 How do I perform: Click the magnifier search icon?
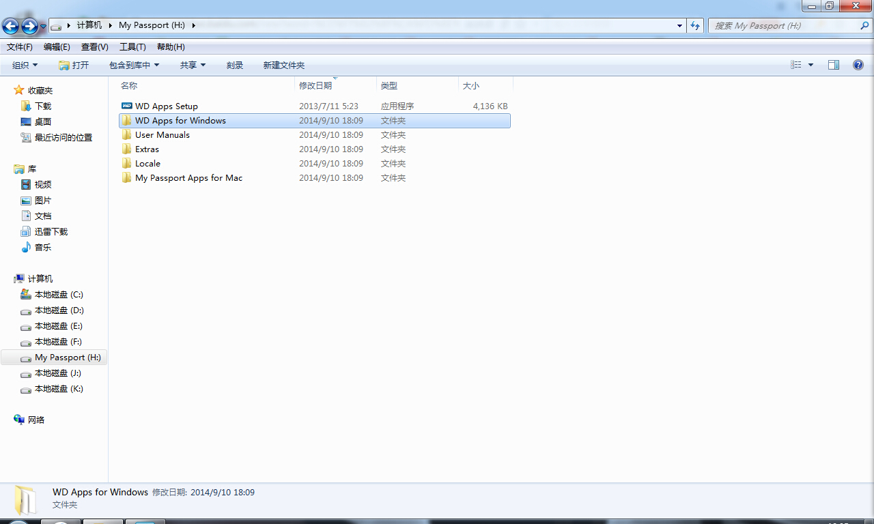pyautogui.click(x=864, y=26)
